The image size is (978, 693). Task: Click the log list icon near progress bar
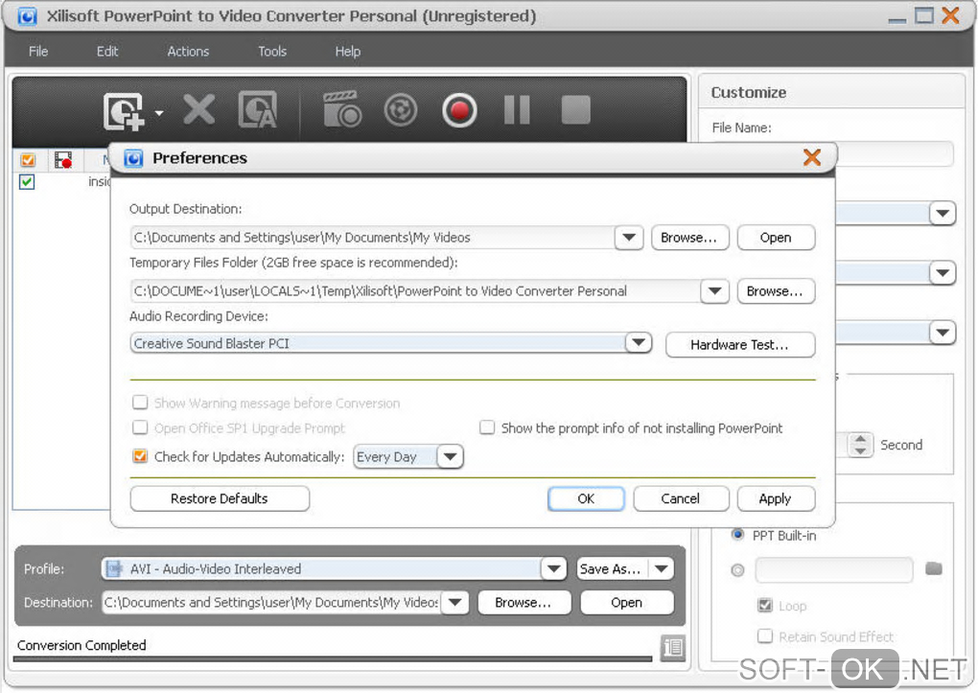(x=673, y=647)
